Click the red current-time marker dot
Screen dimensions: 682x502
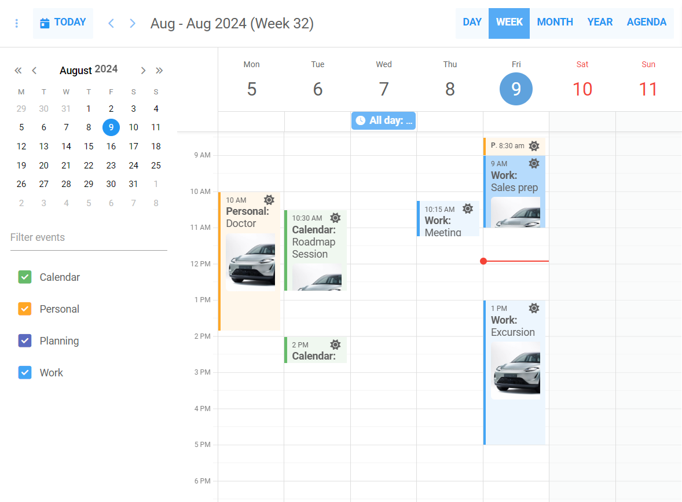pyautogui.click(x=483, y=261)
